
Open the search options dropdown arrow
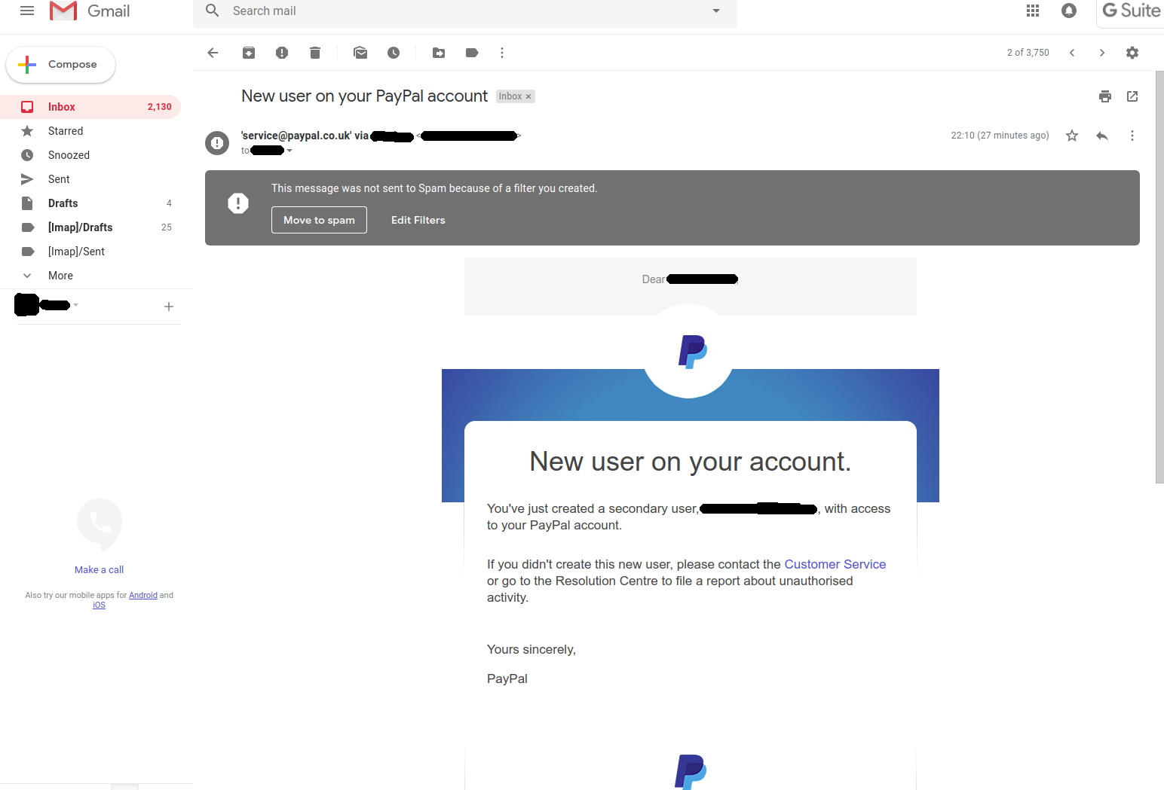pyautogui.click(x=716, y=11)
